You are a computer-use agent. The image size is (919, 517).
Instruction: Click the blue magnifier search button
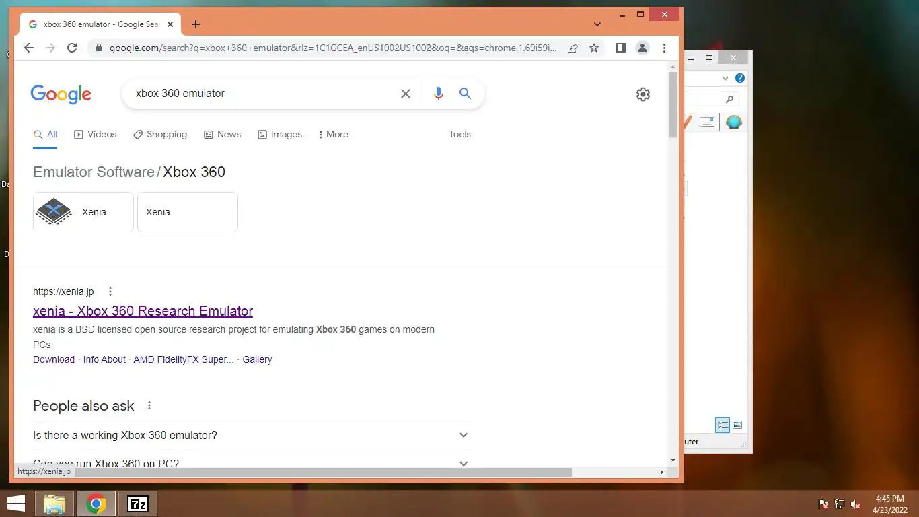(x=465, y=94)
